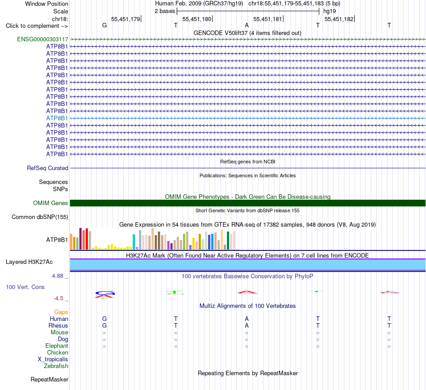
Task: Click the tall maroon bar in the GTEx chart
Action: [x=80, y=239]
